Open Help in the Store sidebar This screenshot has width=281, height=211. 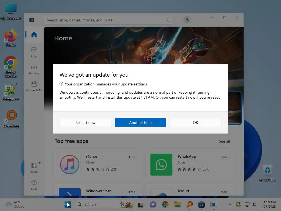coord(34,185)
